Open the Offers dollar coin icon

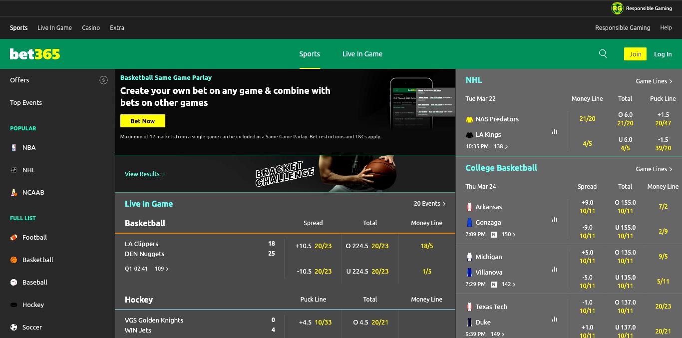[x=103, y=80]
